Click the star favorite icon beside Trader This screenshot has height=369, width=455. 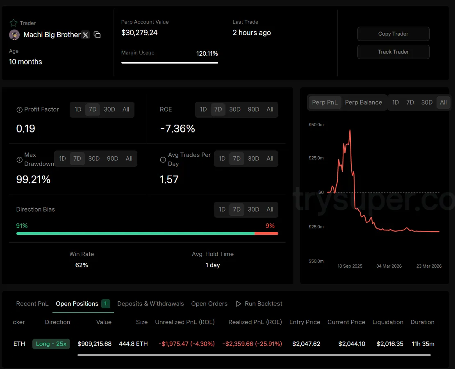(14, 23)
